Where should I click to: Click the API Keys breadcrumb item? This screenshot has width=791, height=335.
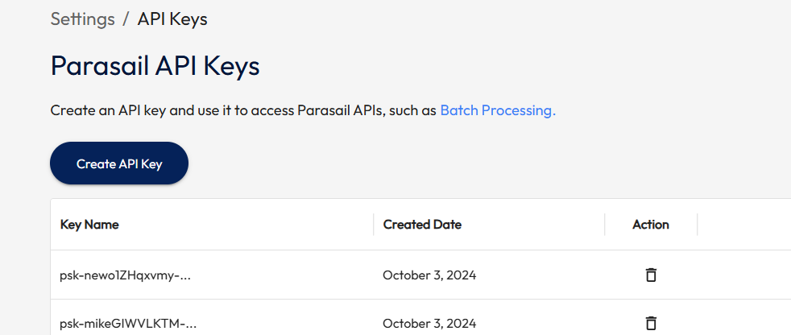(x=172, y=19)
